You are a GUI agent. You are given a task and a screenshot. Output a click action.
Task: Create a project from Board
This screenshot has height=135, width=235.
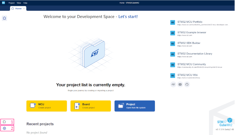(x=91, y=106)
